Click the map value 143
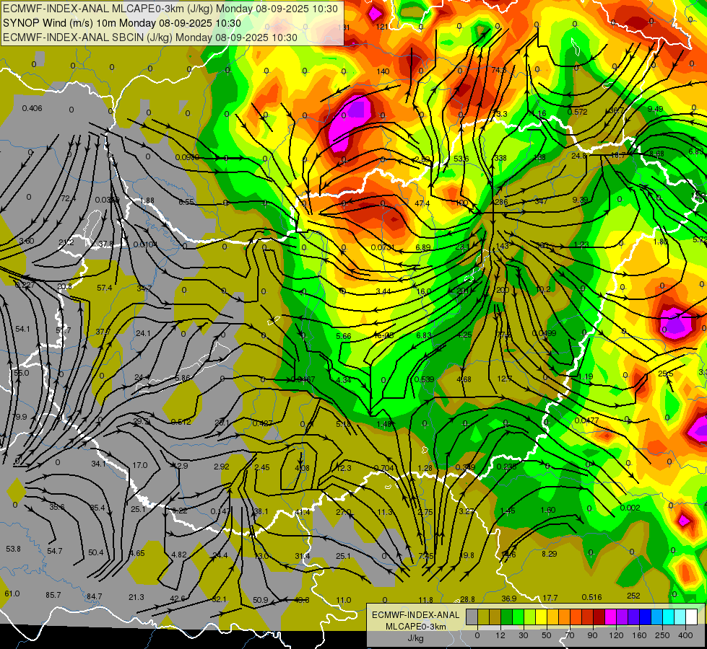The image size is (707, 649). pos(503,246)
